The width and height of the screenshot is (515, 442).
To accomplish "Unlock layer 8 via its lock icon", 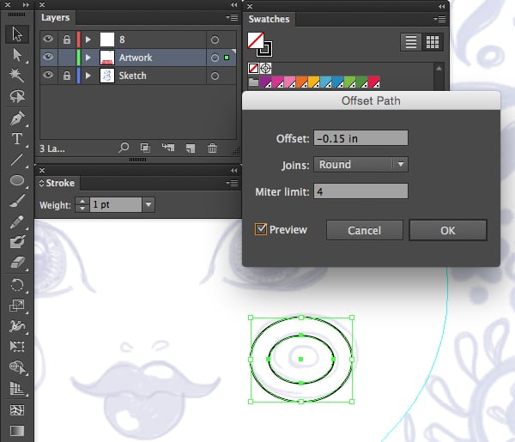I will tap(67, 39).
